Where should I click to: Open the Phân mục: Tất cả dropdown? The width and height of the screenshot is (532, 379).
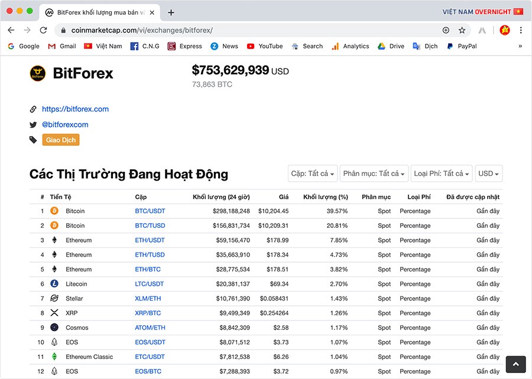pyautogui.click(x=374, y=174)
